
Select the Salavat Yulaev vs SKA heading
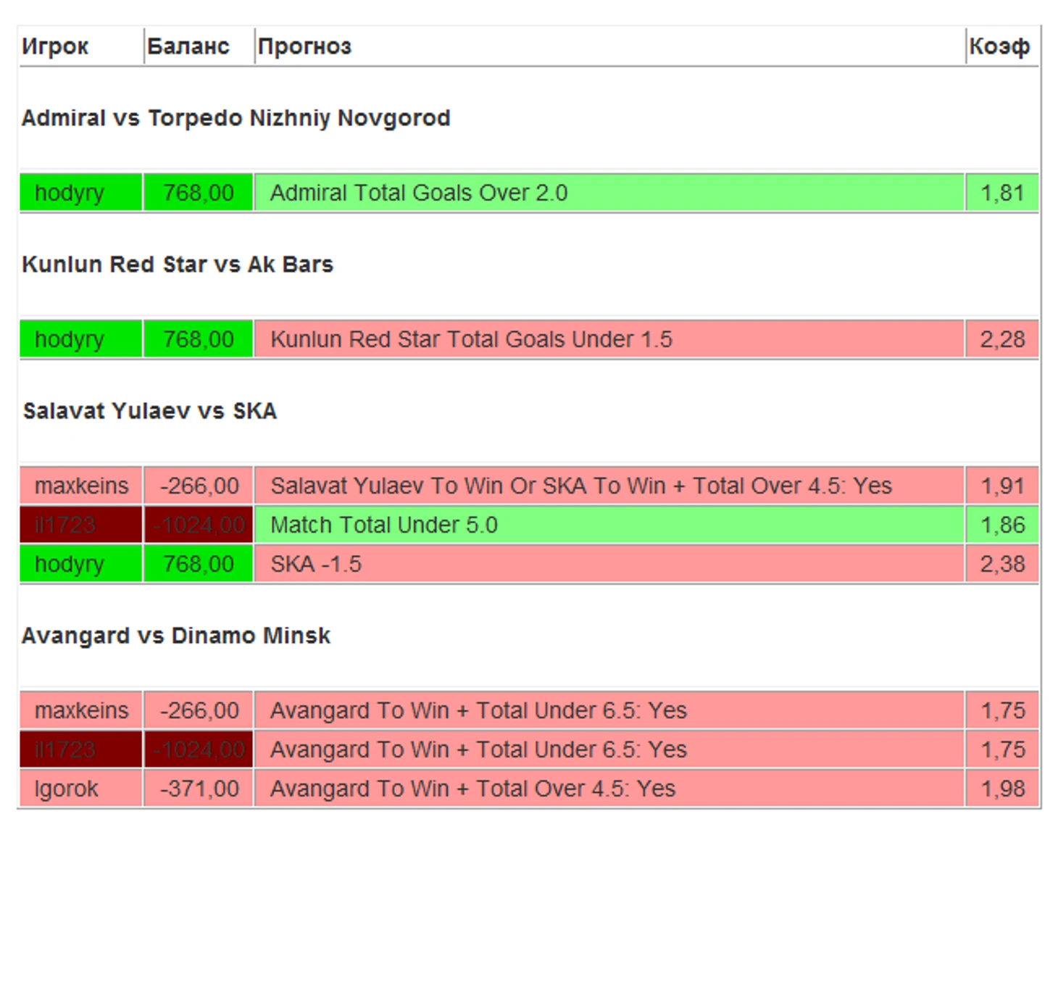pyautogui.click(x=150, y=411)
